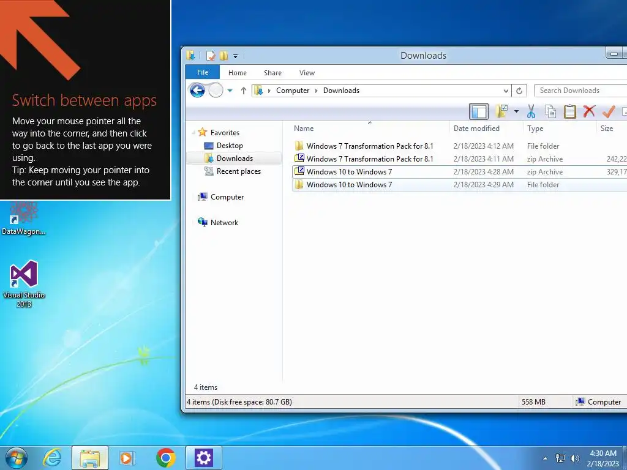Click the Forward navigation button
627x470 pixels.
pos(216,91)
